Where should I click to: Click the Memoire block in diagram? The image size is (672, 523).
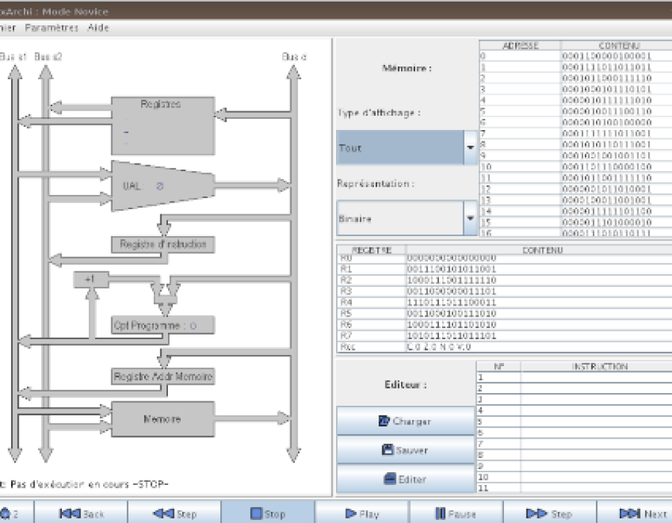163,419
